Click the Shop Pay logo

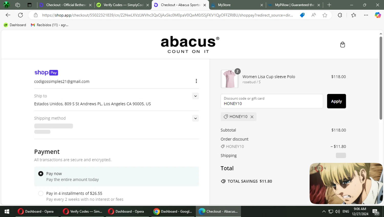(46, 73)
